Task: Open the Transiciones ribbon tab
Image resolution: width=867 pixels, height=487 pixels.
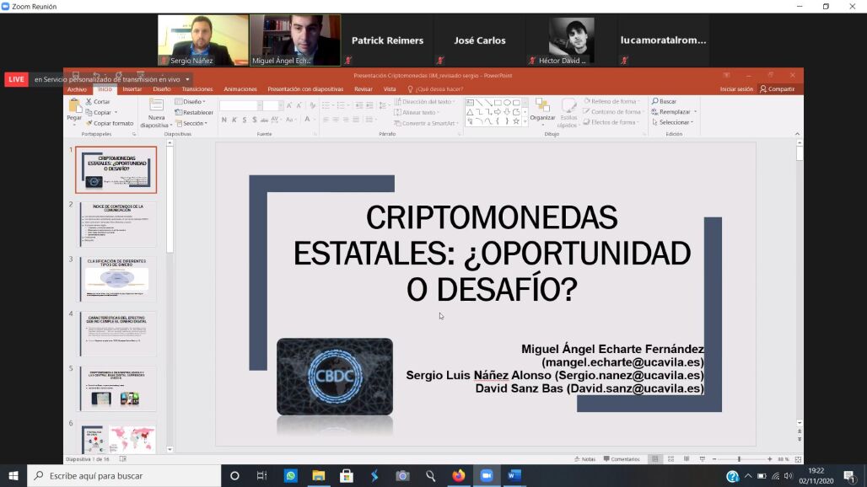Action: [197, 88]
